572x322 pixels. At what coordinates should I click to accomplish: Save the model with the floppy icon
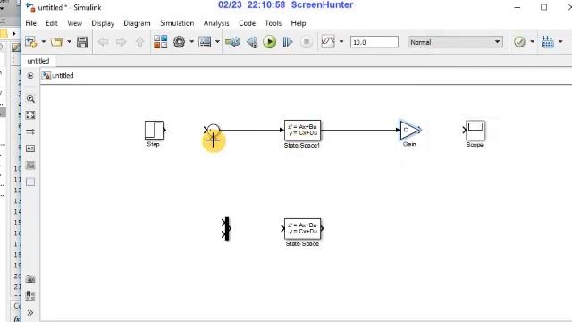[x=82, y=42]
